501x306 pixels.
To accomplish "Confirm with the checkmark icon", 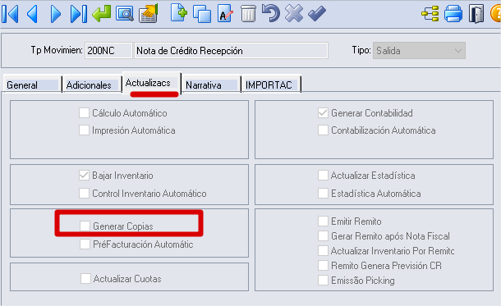I will [317, 14].
